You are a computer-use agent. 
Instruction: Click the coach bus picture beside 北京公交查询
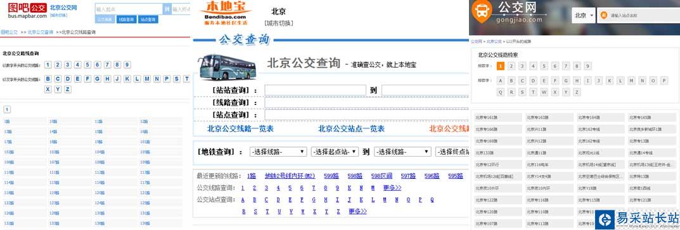228,66
